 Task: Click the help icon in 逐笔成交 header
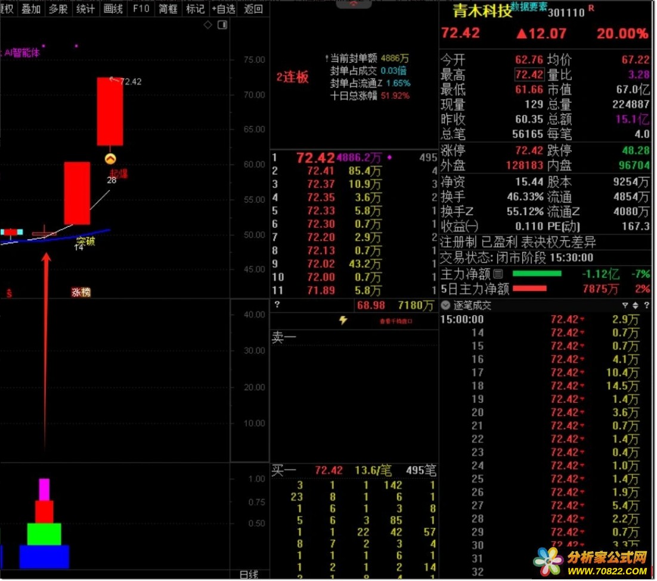pos(646,305)
